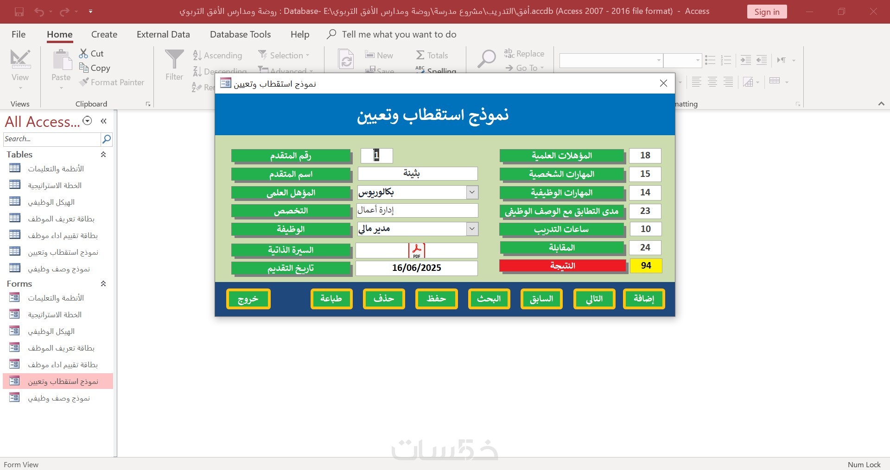Open the الهيكل الوظيفي form
Image resolution: width=890 pixels, height=470 pixels.
pyautogui.click(x=58, y=331)
